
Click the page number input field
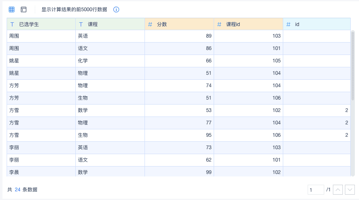(316, 190)
